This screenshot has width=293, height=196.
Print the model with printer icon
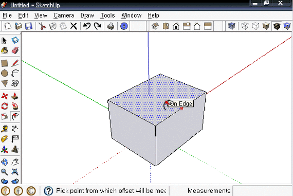click(111, 26)
